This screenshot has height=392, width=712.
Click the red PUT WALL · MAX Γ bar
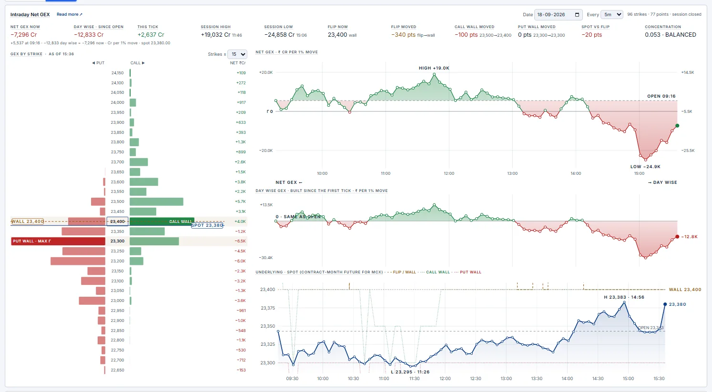click(x=58, y=241)
